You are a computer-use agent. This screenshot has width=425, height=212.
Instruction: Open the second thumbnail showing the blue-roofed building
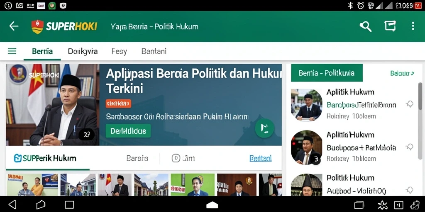click(78, 185)
